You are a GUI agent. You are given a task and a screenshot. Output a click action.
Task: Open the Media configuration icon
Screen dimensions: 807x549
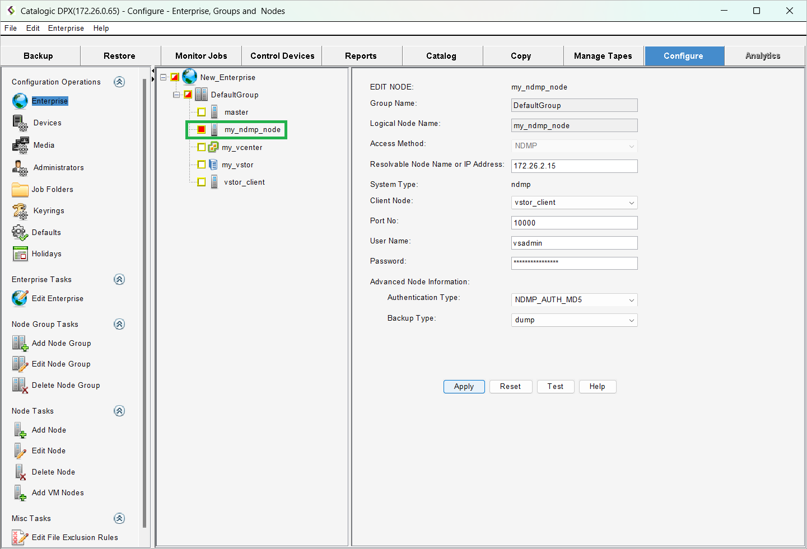[x=20, y=145]
